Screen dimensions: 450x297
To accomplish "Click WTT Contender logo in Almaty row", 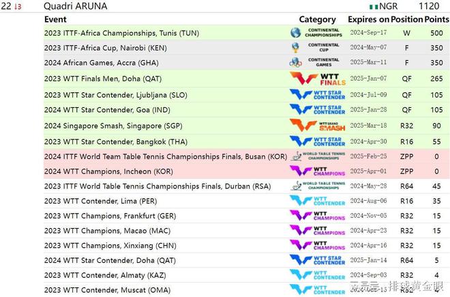I will coord(317,275).
